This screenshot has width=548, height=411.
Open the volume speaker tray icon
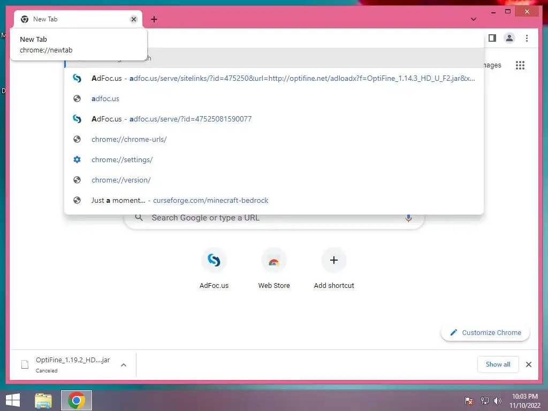[x=498, y=401]
